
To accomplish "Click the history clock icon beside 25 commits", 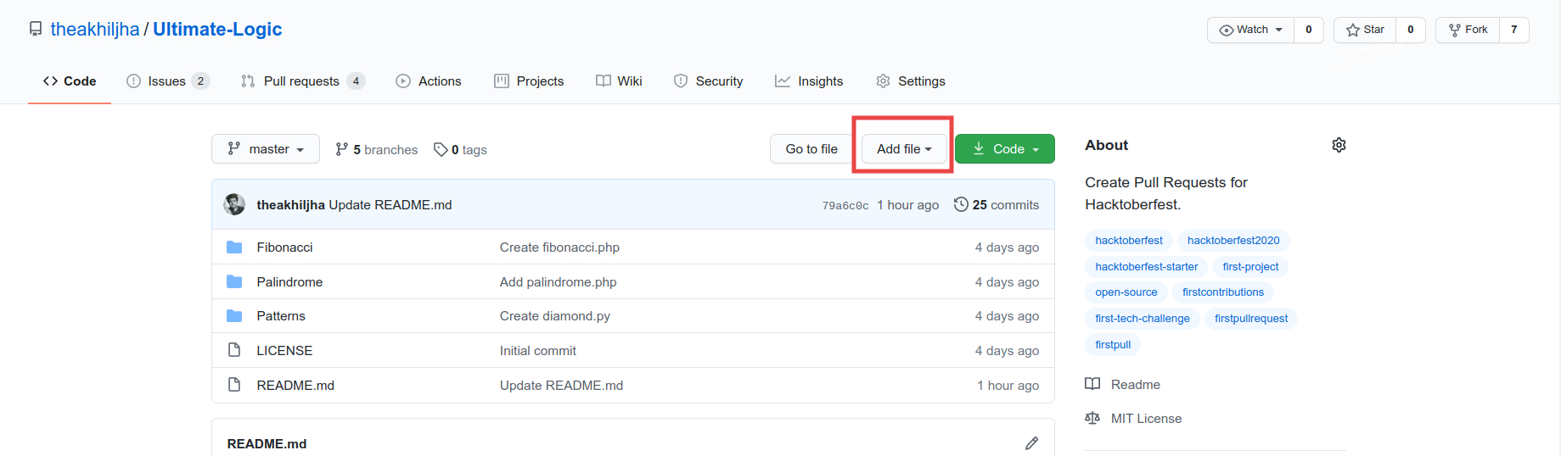I will (x=961, y=204).
